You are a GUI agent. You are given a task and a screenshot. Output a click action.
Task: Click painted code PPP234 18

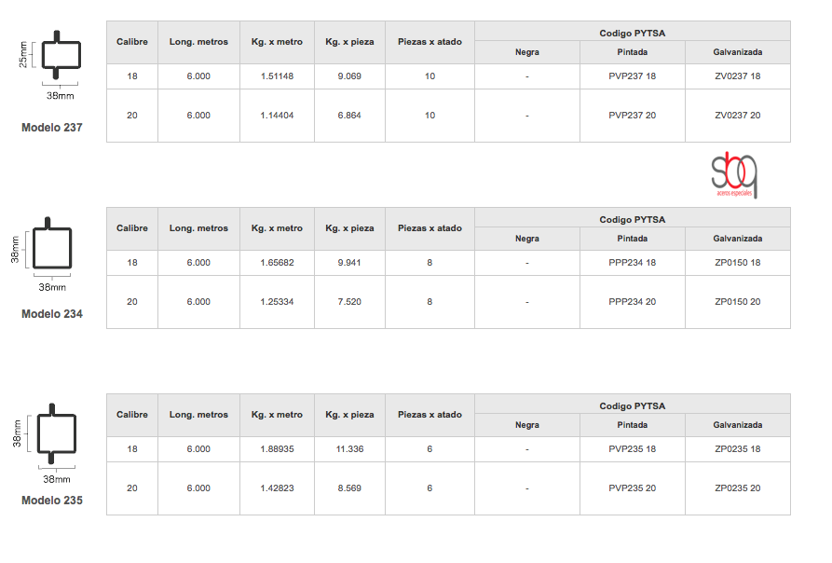pos(632,263)
